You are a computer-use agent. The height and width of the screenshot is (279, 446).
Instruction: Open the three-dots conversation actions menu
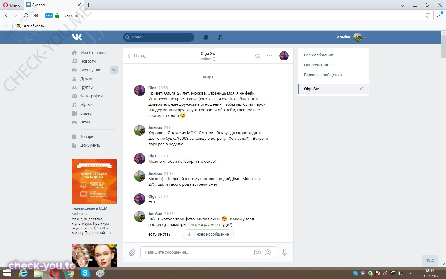(269, 56)
